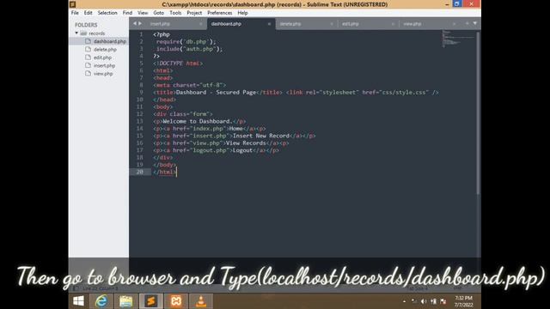Open the Find menu
Image resolution: width=550 pixels, height=309 pixels.
click(127, 13)
